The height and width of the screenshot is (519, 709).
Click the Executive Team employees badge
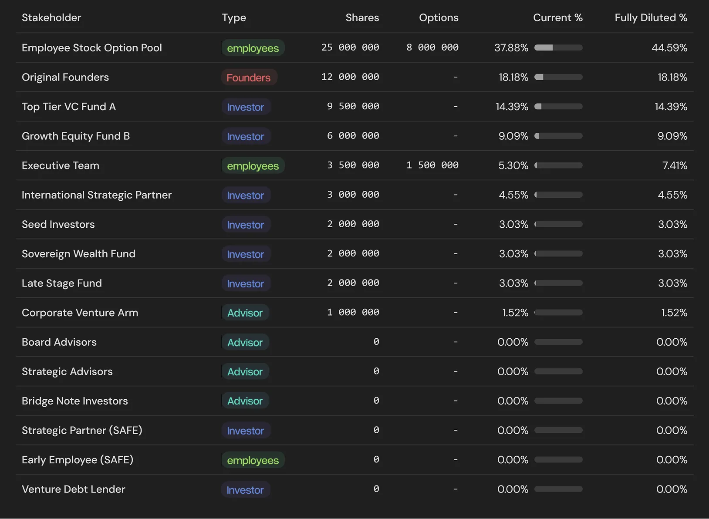click(x=253, y=166)
